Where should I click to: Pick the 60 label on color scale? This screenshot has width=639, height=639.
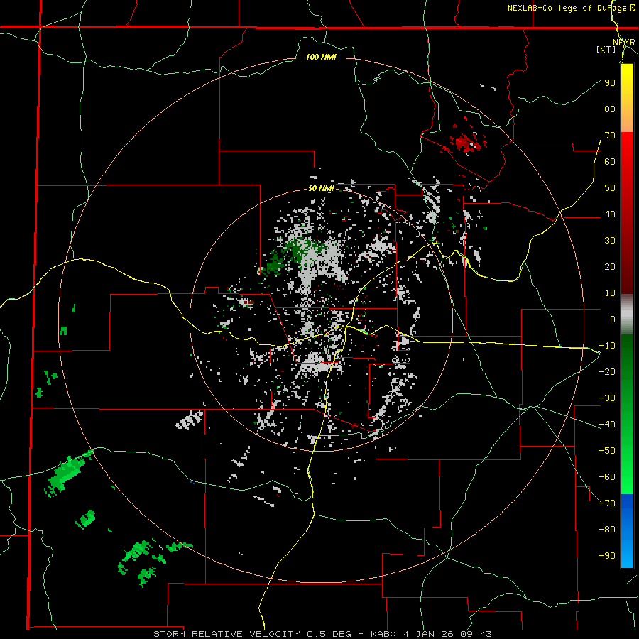click(610, 161)
